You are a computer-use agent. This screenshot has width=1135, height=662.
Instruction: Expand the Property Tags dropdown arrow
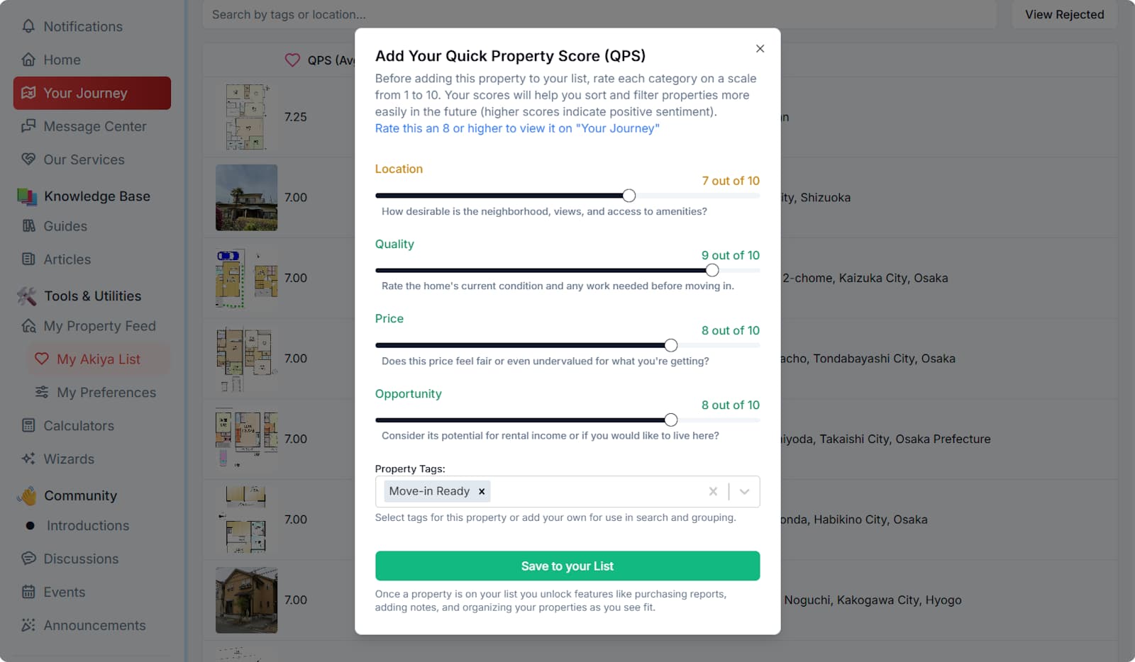point(744,491)
